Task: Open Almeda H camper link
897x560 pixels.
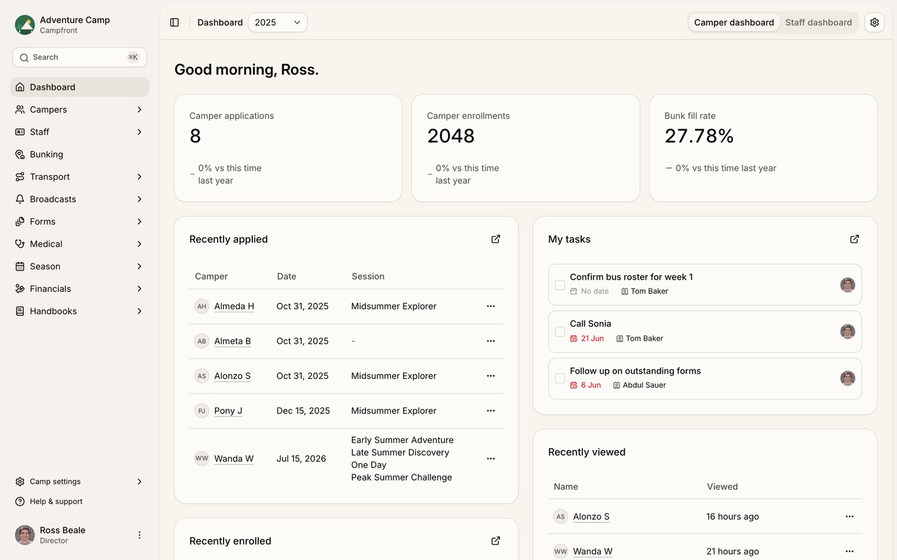Action: click(234, 306)
